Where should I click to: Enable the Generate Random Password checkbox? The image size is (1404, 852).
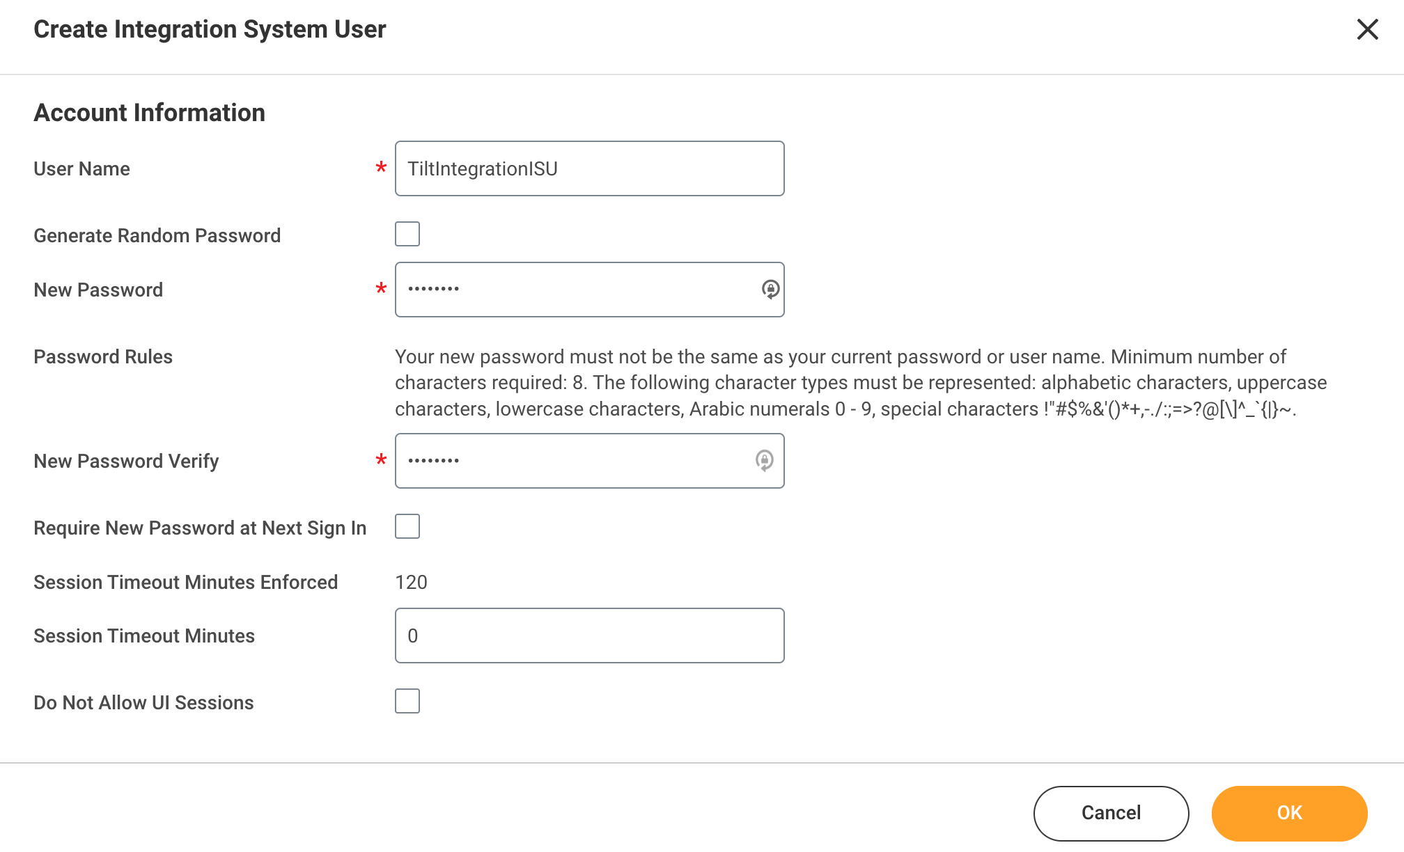[x=407, y=234]
